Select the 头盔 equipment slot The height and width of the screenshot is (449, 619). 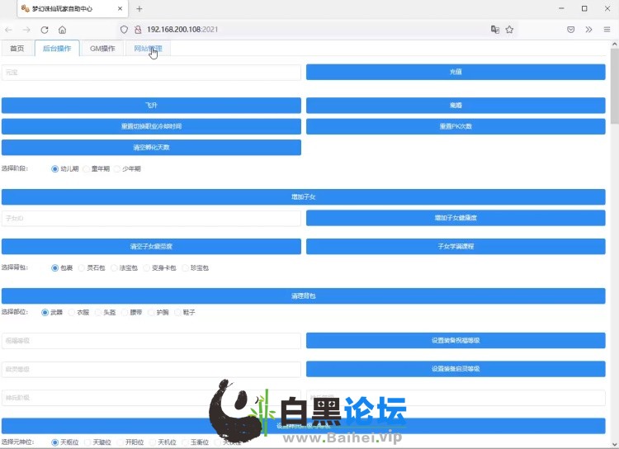[105, 312]
